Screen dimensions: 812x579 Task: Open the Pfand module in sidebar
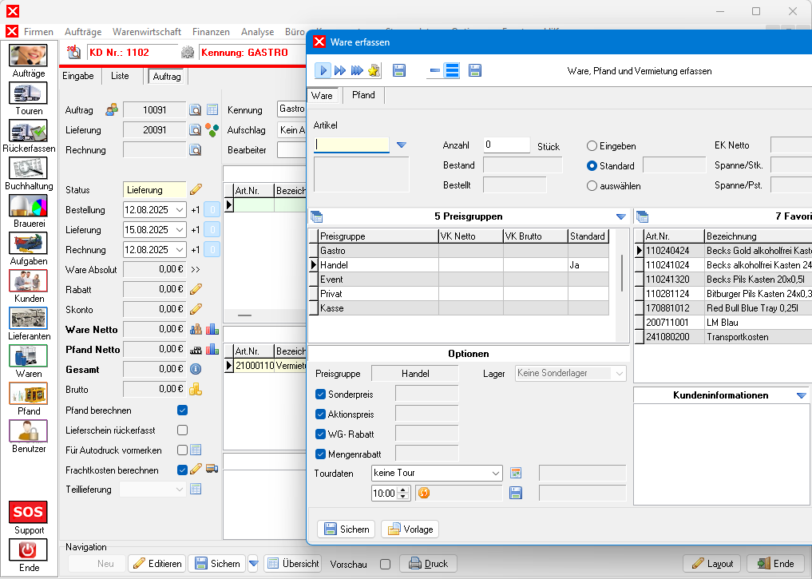(x=29, y=394)
